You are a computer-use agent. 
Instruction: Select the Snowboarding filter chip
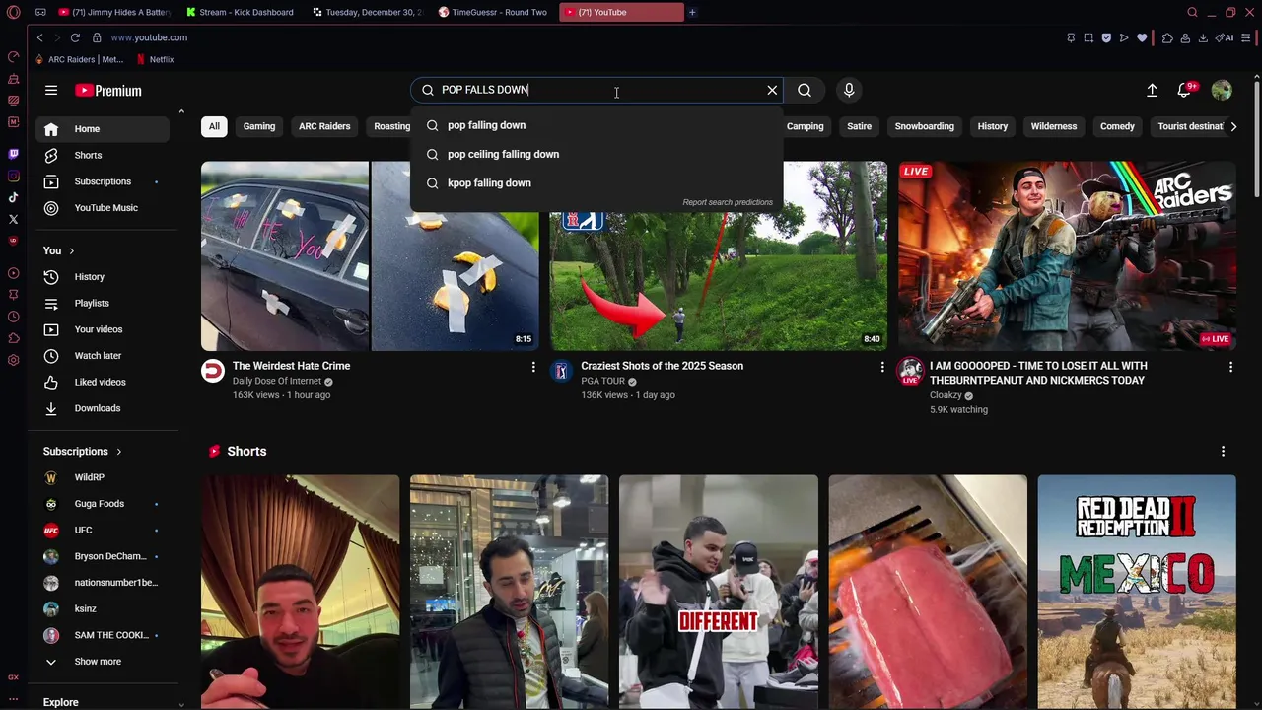pos(924,126)
